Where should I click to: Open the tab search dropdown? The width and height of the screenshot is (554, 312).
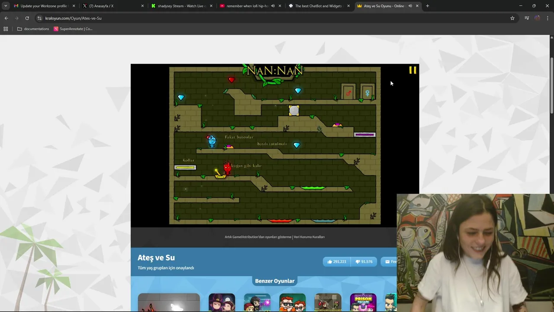(6, 6)
